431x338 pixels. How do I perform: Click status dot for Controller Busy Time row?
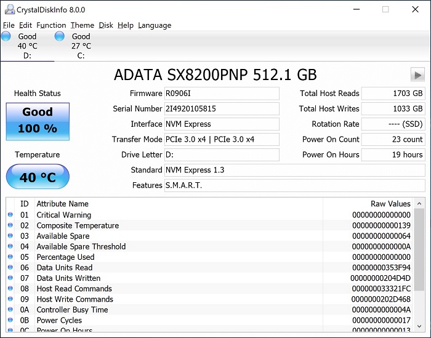coord(10,310)
